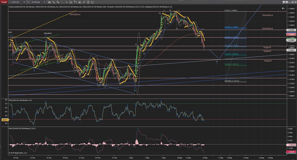Select the drawing tools pencil icon

tap(54, 2)
